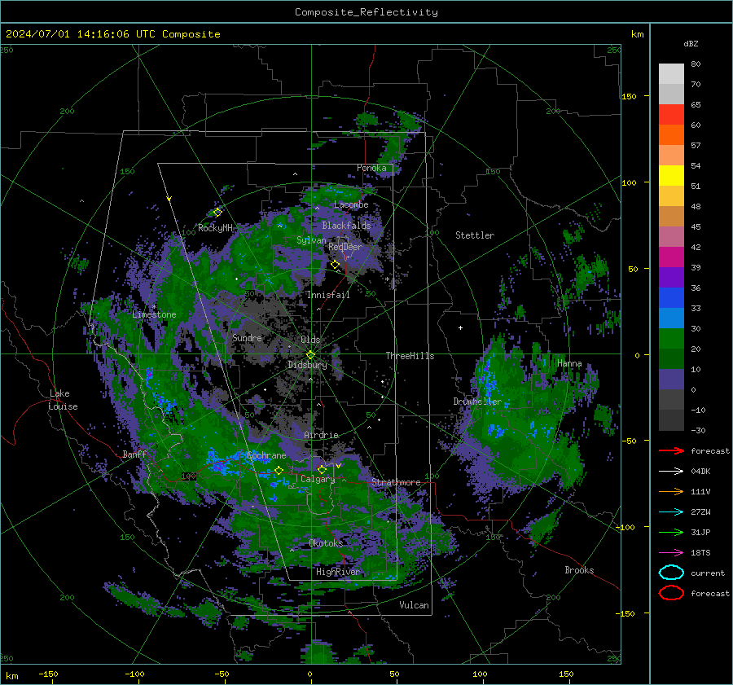Screen dimensions: 733x685
Task: Click the Sundre town label
Action: (x=247, y=337)
